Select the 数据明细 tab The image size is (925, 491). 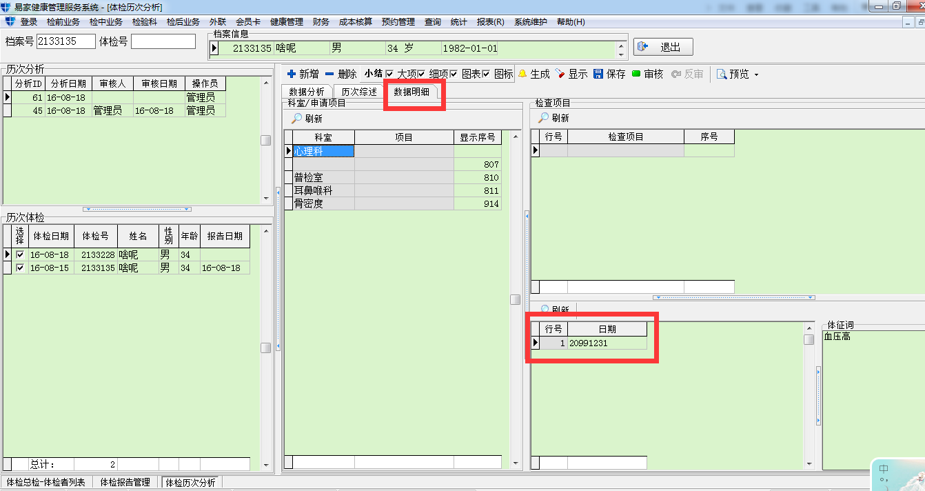[x=412, y=92]
